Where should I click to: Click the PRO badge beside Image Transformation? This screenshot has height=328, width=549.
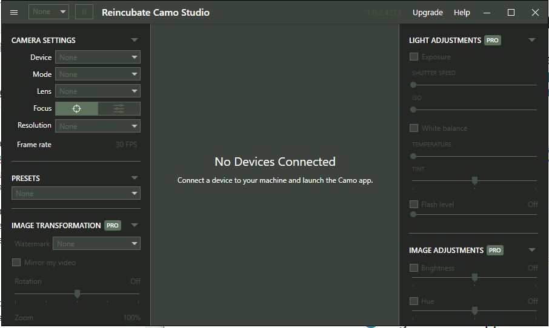click(x=112, y=226)
